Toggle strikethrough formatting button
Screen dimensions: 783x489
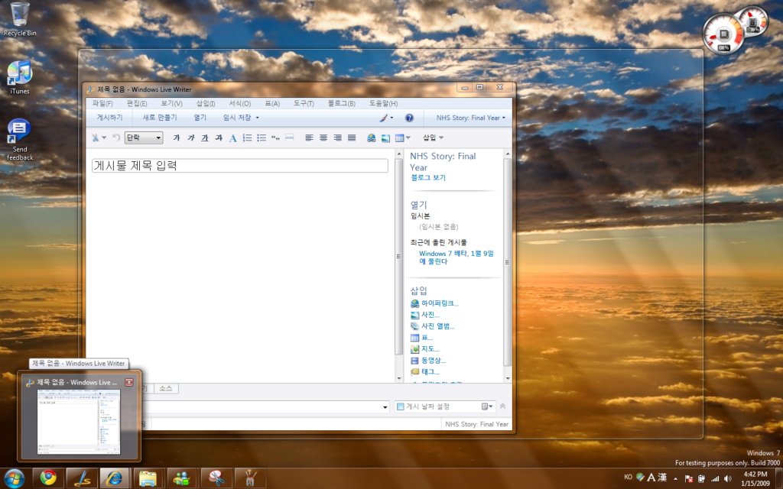click(219, 138)
